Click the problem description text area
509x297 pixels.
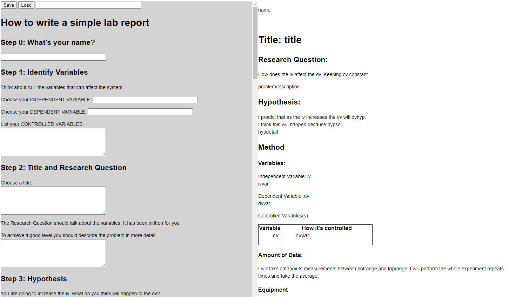pyautogui.click(x=53, y=253)
